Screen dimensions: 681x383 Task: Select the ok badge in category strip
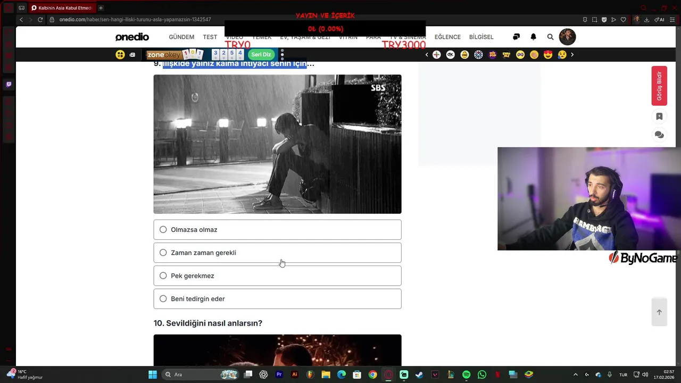tap(451, 54)
